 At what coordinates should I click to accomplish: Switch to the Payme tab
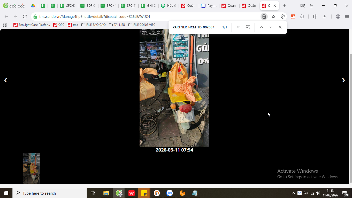209,6
